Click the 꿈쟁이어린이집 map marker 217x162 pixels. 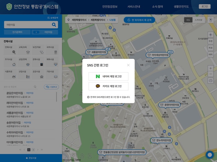tap(170, 105)
